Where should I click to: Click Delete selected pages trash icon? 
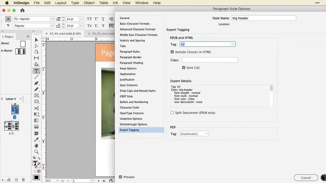click(x=23, y=179)
